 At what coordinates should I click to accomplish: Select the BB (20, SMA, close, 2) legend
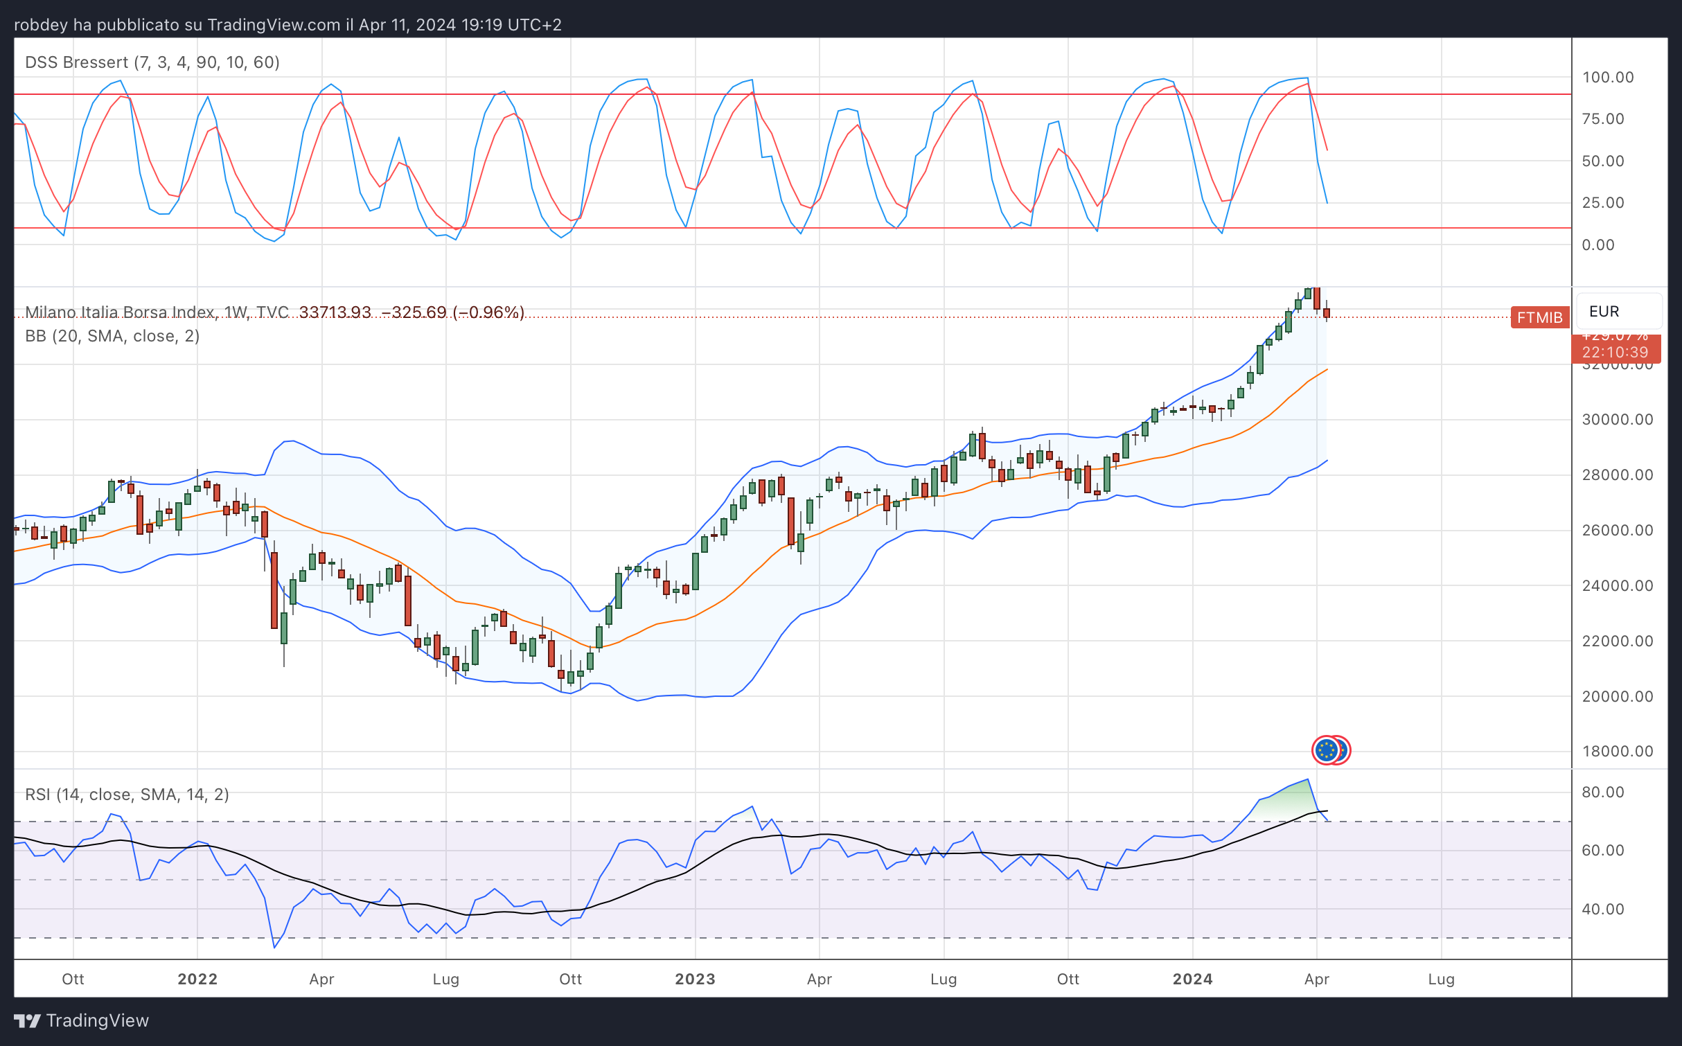[x=112, y=336]
